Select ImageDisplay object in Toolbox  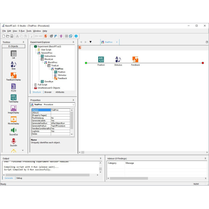click(x=14, y=109)
